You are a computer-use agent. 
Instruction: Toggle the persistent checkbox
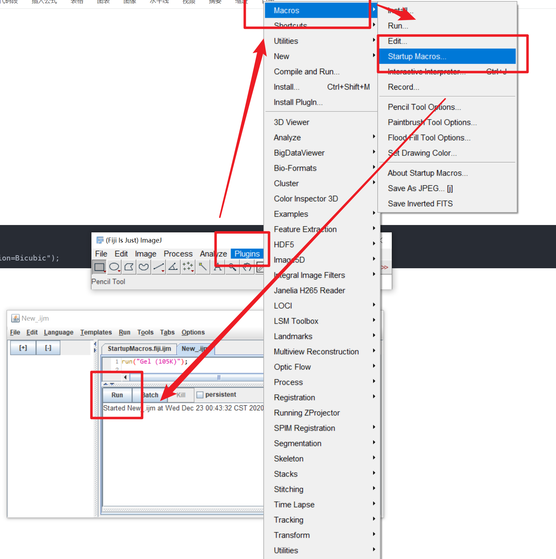point(200,395)
